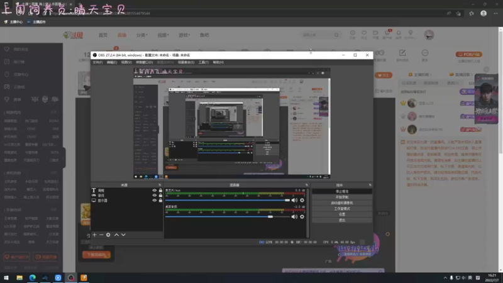Click the 停止推流 stop streaming button
This screenshot has height=283, width=503.
coord(342,191)
